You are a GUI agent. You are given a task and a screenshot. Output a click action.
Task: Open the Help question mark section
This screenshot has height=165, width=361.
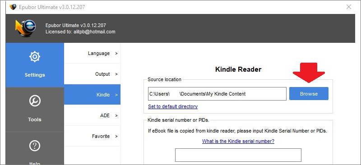pyautogui.click(x=35, y=148)
